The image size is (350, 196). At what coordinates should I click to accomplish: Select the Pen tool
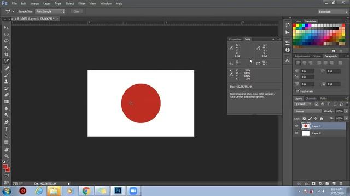[6, 122]
